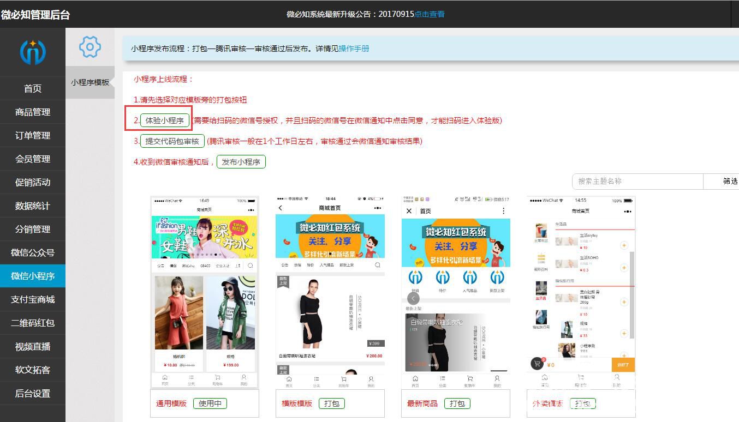This screenshot has height=422, width=739.
Task: Click shopping cart icon in 外卖模板 preview
Action: [x=537, y=364]
